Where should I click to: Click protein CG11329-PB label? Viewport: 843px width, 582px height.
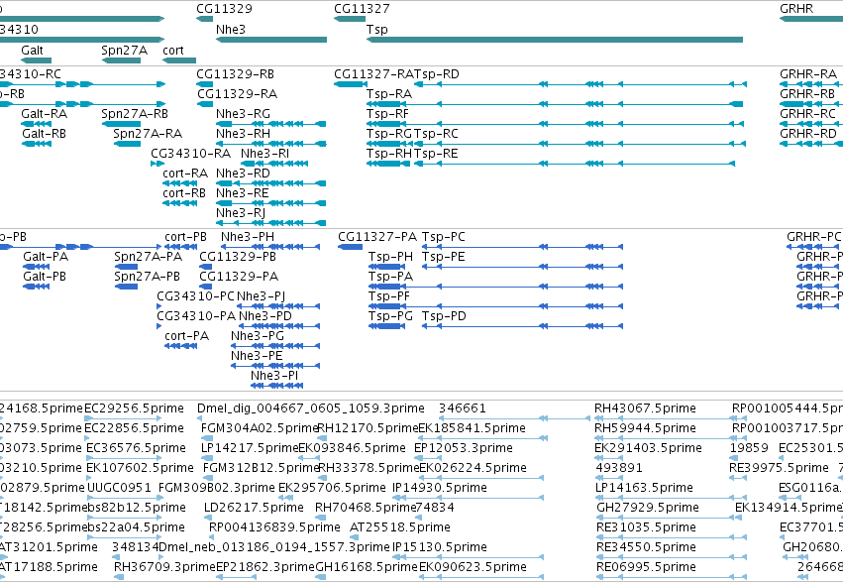(x=238, y=257)
